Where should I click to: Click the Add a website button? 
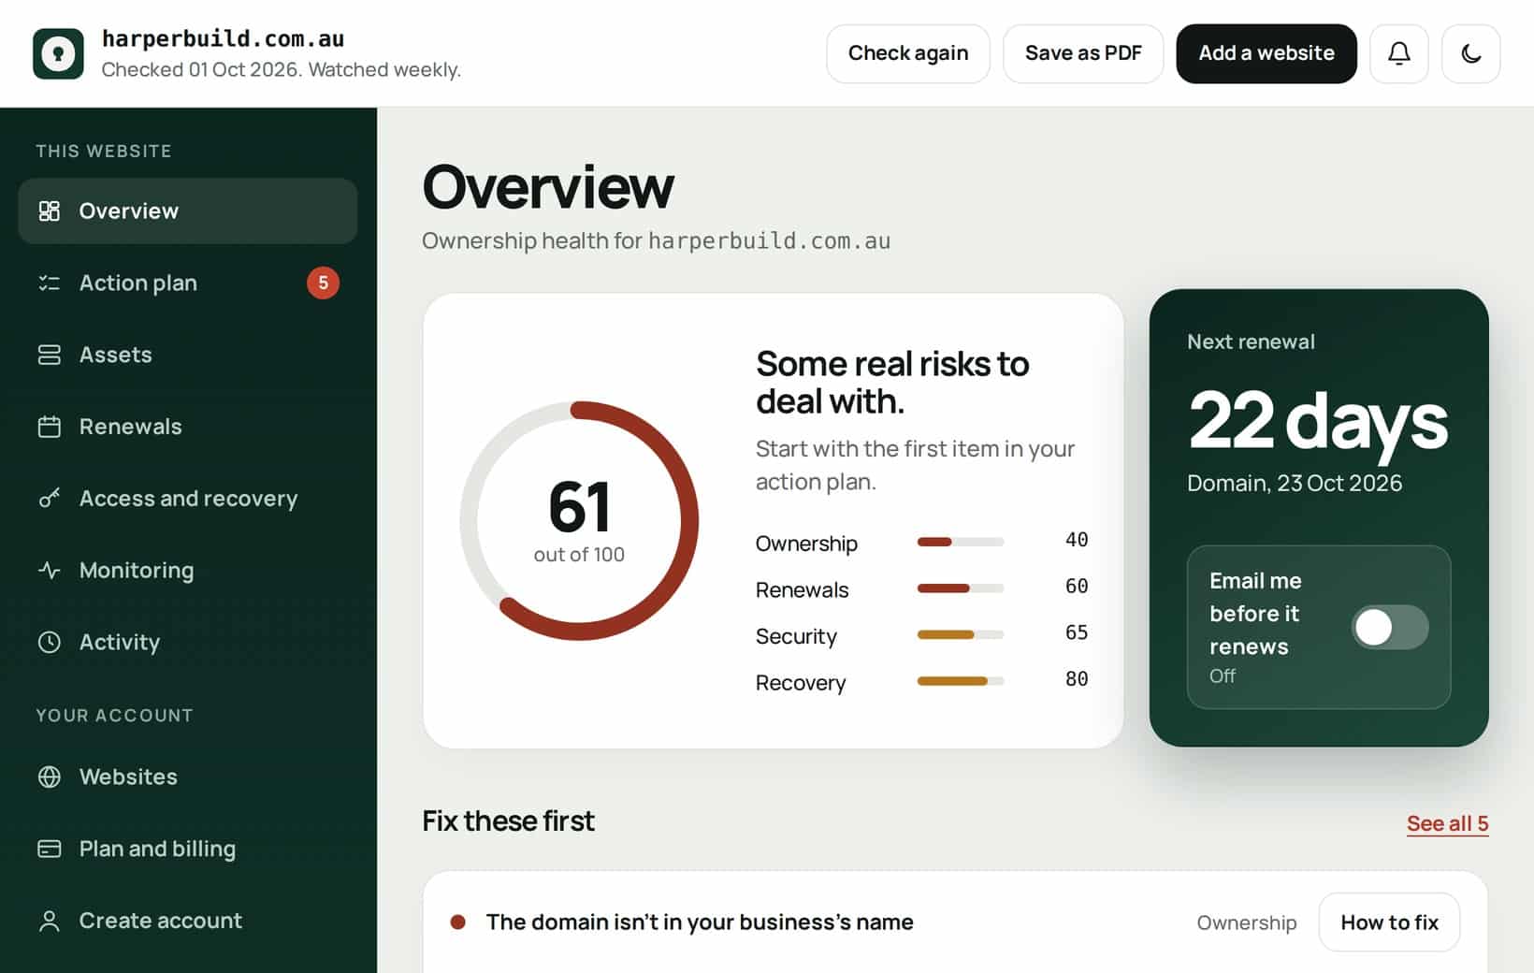(x=1266, y=53)
